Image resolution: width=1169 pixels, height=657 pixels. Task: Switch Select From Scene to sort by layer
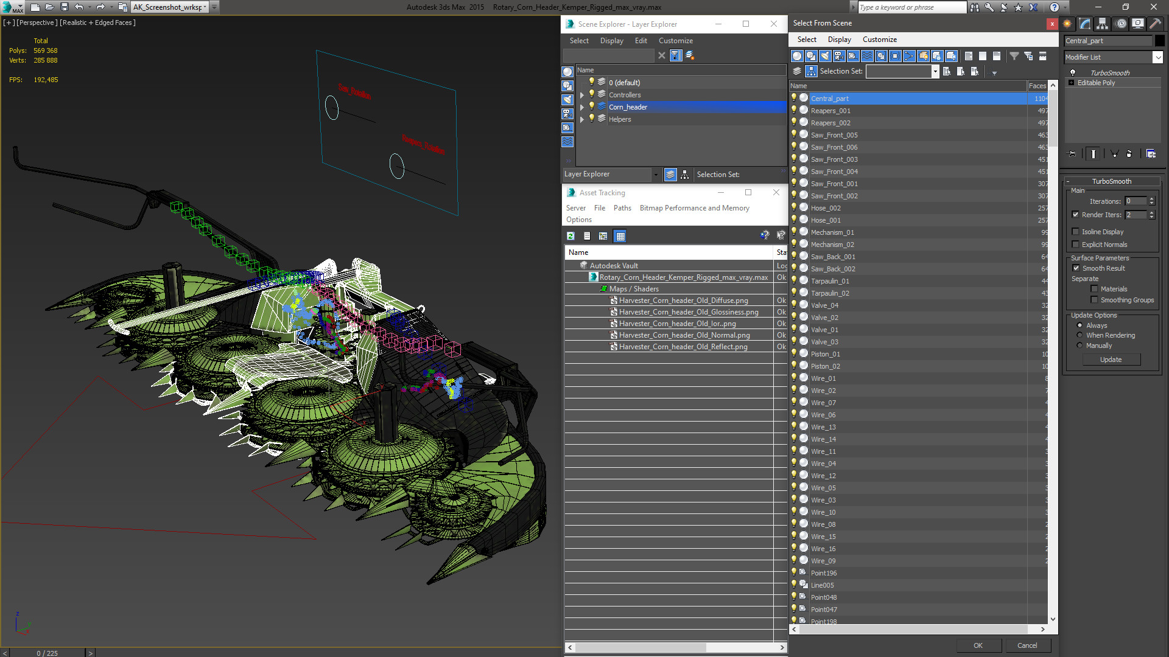797,71
